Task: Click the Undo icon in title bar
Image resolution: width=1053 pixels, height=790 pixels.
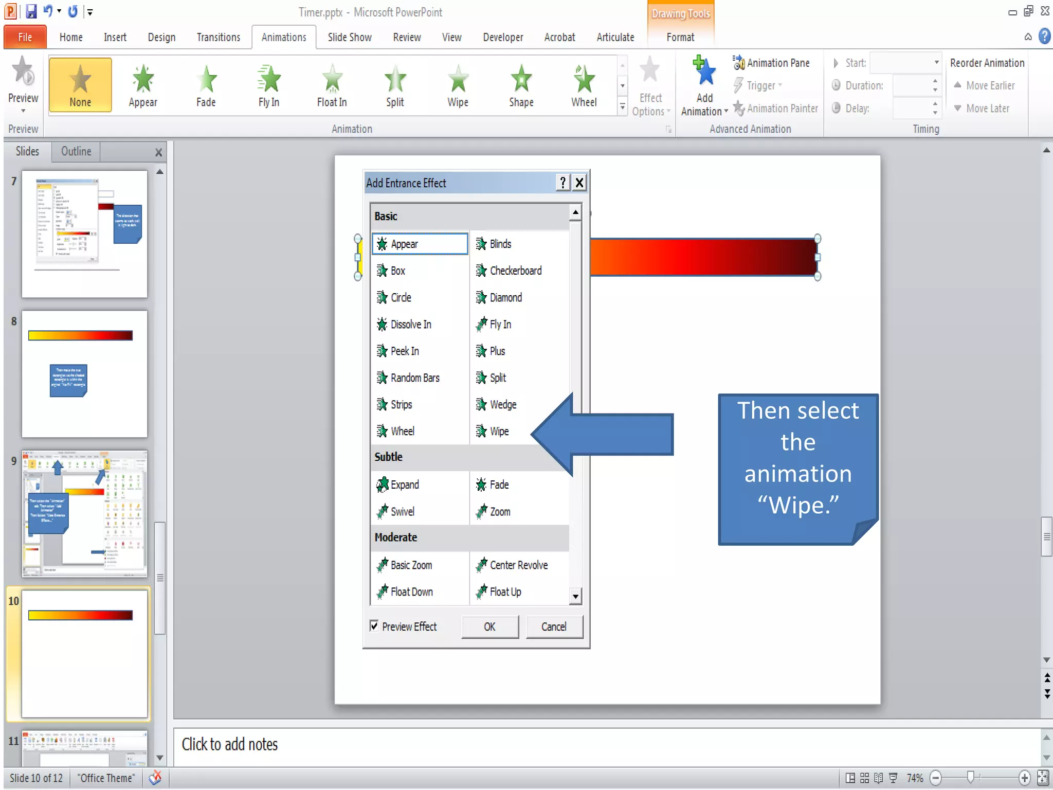Action: [x=48, y=10]
